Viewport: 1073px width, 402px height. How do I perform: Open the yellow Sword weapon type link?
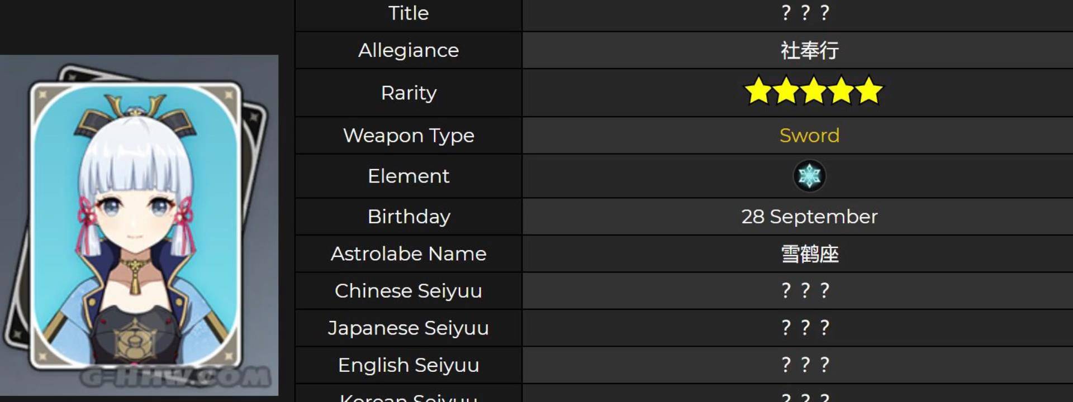pyautogui.click(x=809, y=136)
